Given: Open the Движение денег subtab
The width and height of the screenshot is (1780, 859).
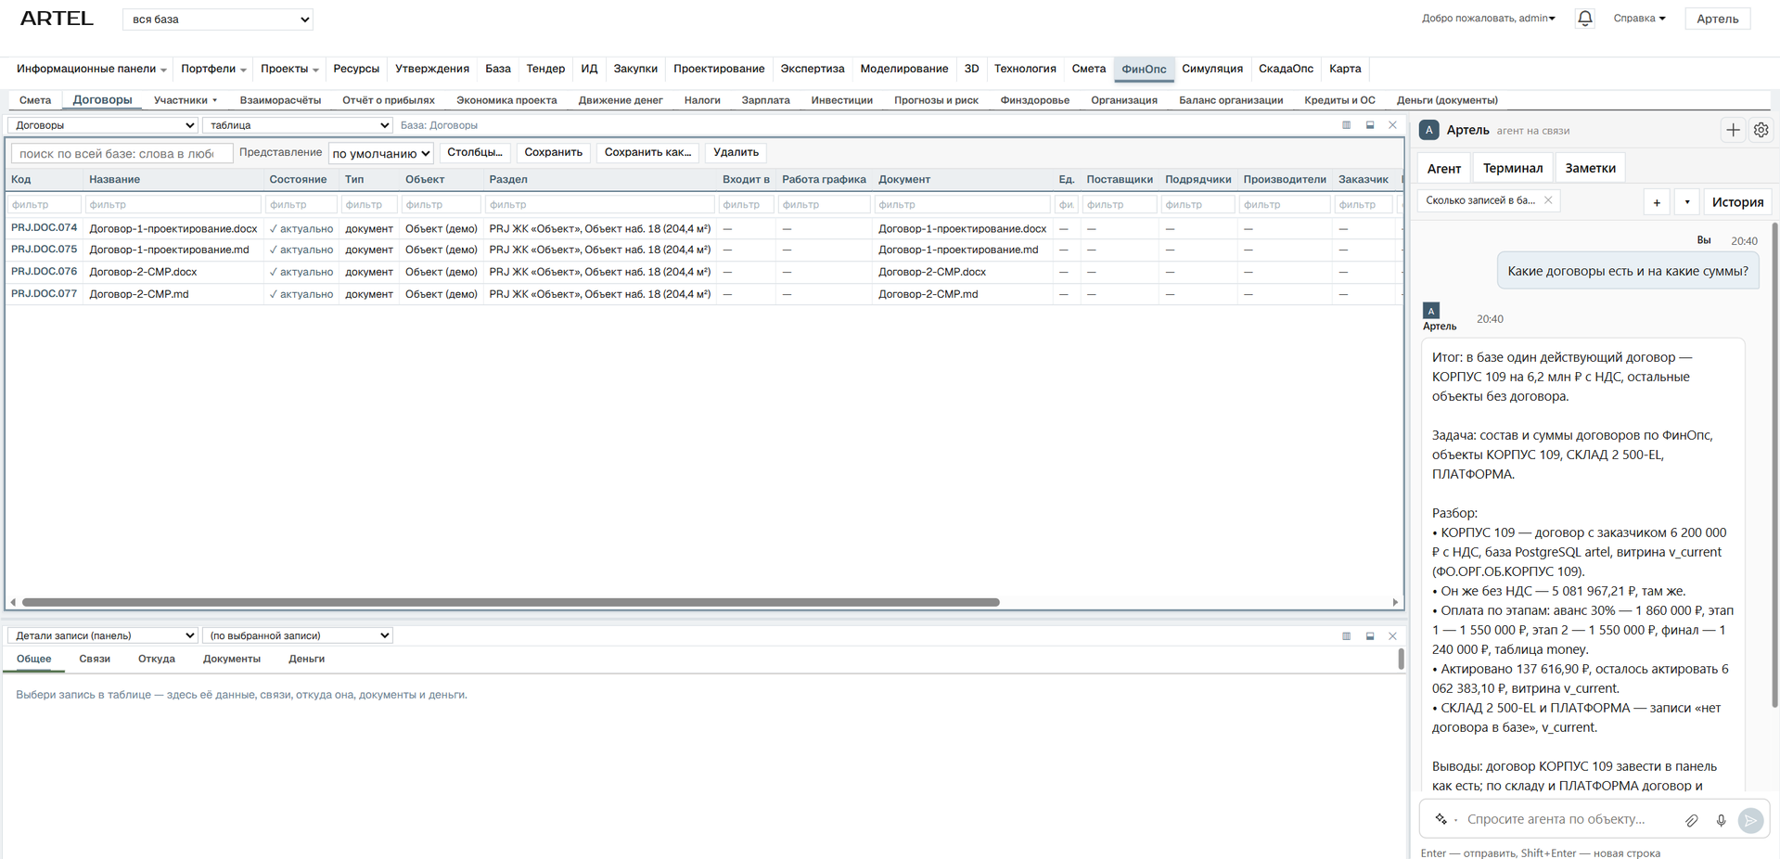Looking at the screenshot, I should point(621,100).
